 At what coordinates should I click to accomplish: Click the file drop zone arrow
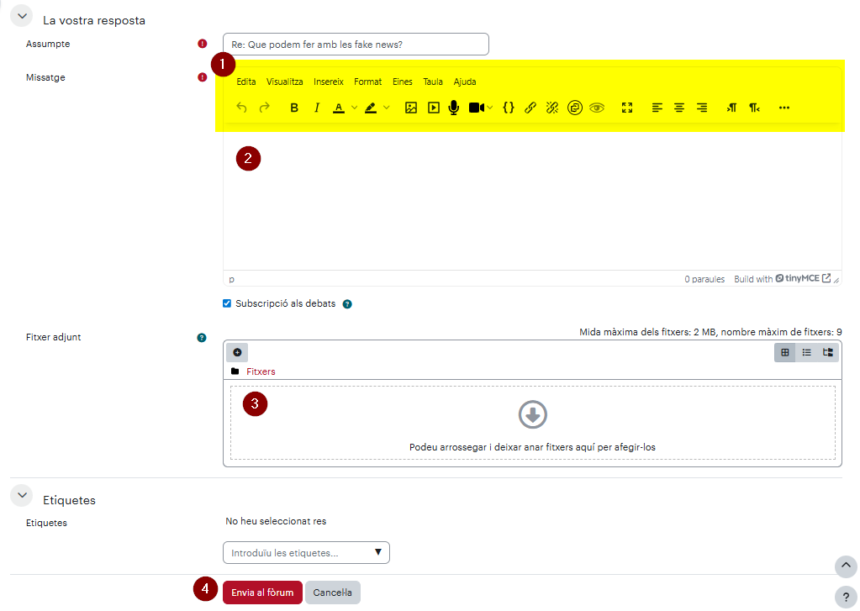(533, 414)
